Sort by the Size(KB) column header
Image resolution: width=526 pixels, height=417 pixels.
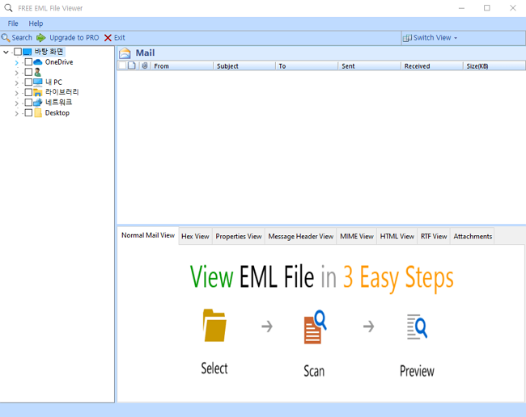coord(494,66)
